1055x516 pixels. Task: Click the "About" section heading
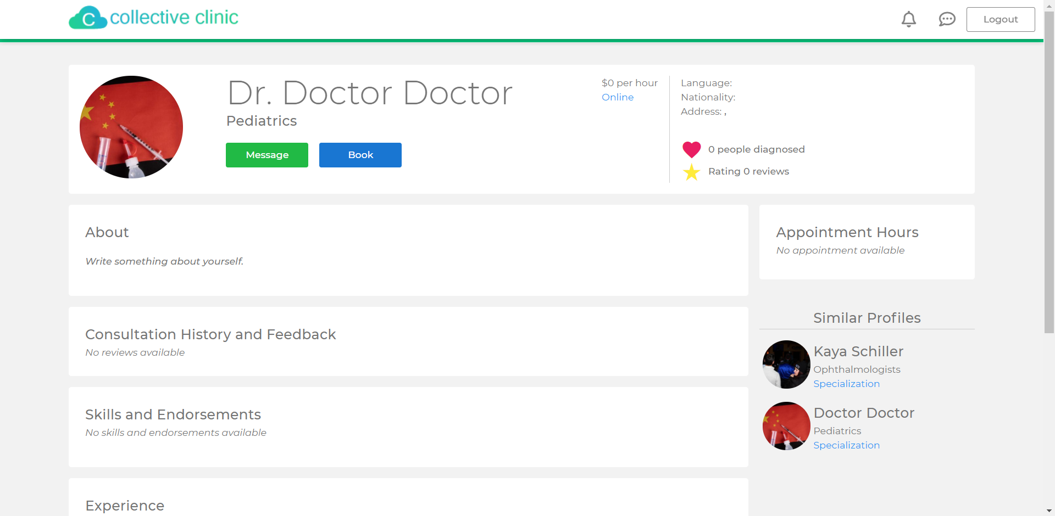pyautogui.click(x=107, y=232)
